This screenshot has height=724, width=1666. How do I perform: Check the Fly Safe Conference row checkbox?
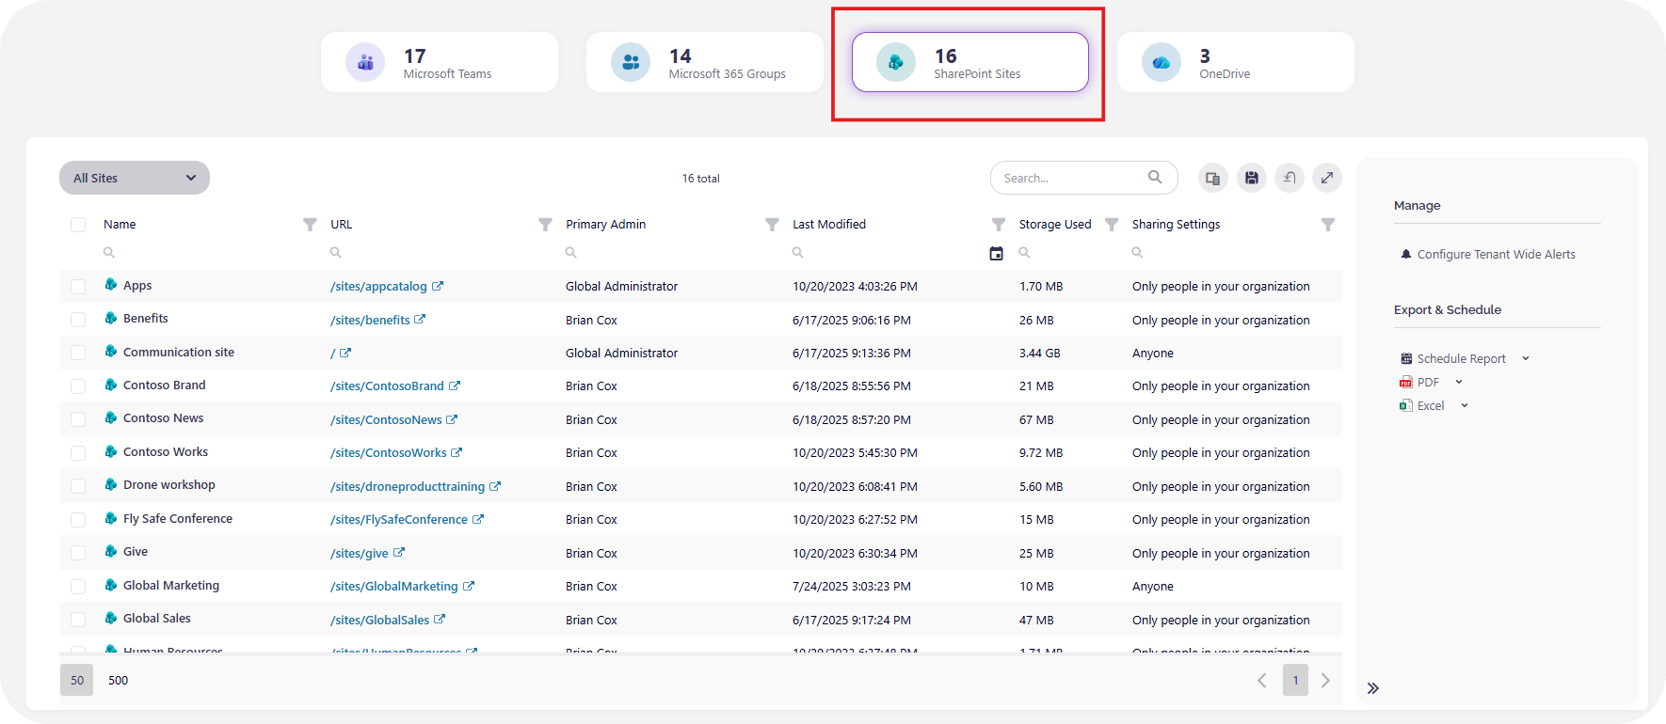tap(78, 520)
